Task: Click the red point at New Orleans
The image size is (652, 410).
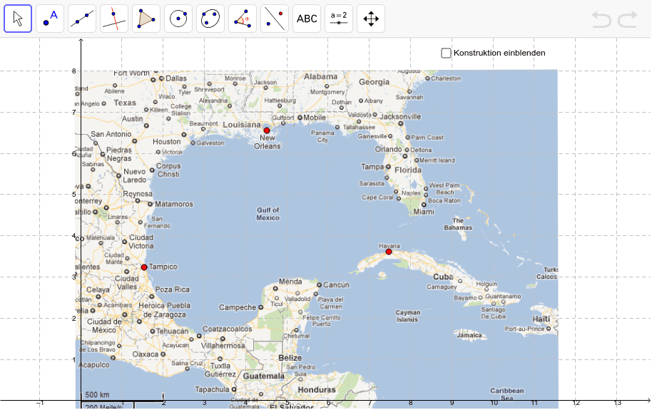Action: [x=267, y=130]
